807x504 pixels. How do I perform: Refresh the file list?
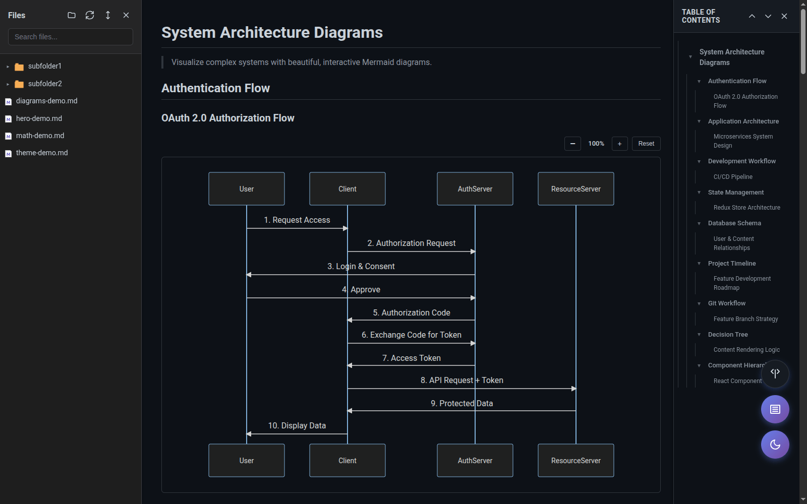coord(90,15)
